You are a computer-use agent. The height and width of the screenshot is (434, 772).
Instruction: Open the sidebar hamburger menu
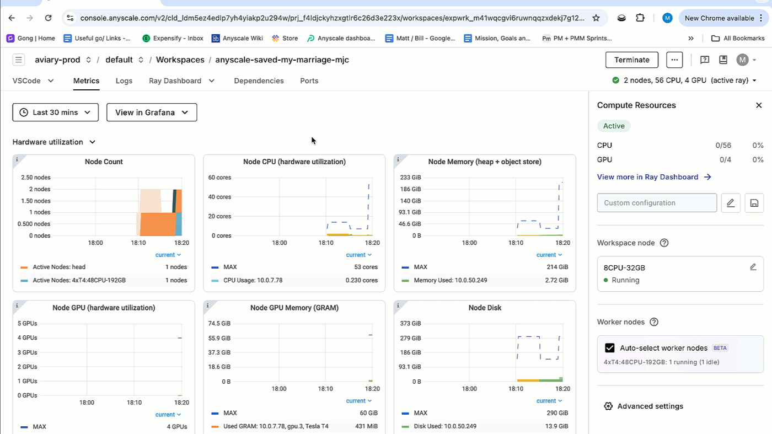(19, 60)
